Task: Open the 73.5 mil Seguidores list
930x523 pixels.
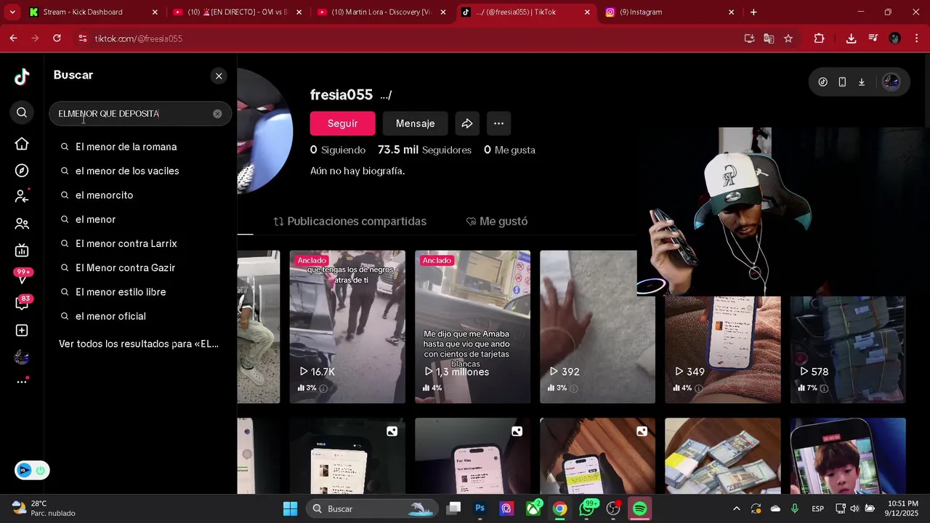Action: point(424,150)
